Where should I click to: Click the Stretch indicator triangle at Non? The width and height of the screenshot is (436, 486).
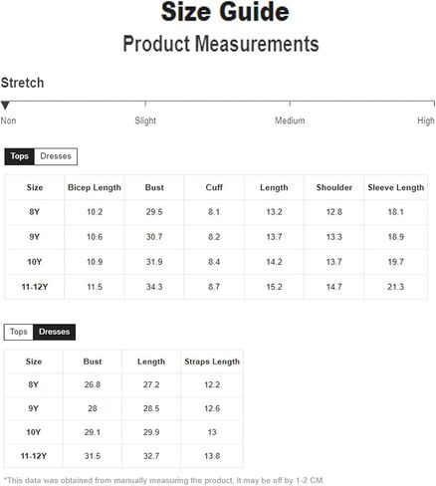(5, 106)
